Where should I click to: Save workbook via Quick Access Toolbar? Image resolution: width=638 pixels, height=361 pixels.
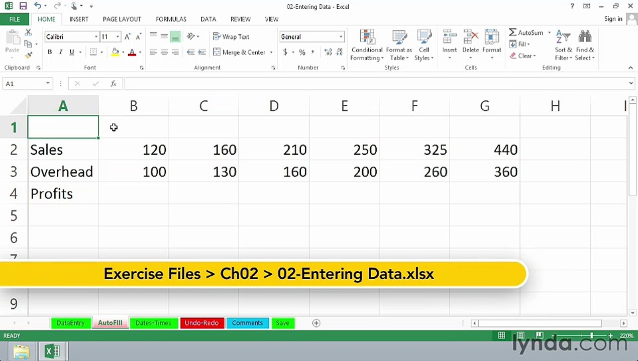(x=23, y=6)
